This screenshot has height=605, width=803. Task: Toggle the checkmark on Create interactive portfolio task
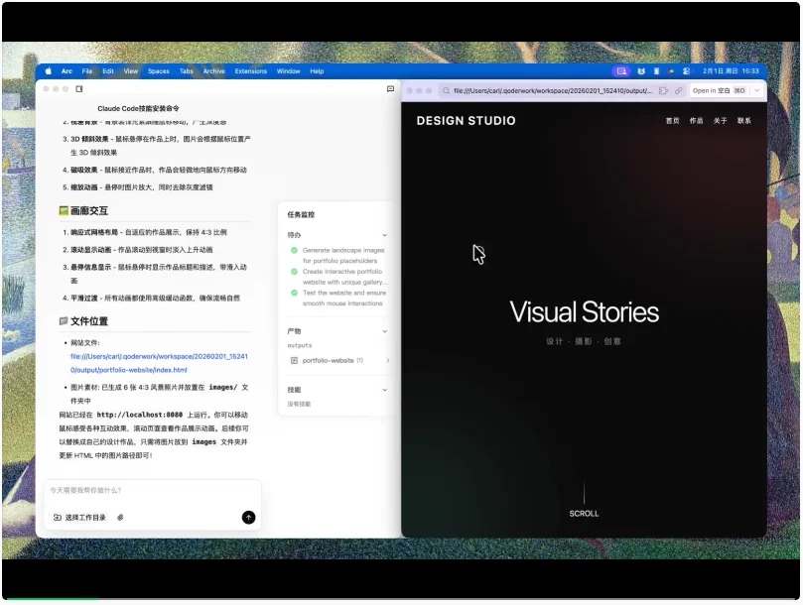[x=293, y=271]
